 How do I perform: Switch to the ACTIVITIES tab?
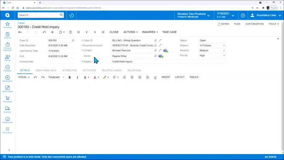click(89, 71)
